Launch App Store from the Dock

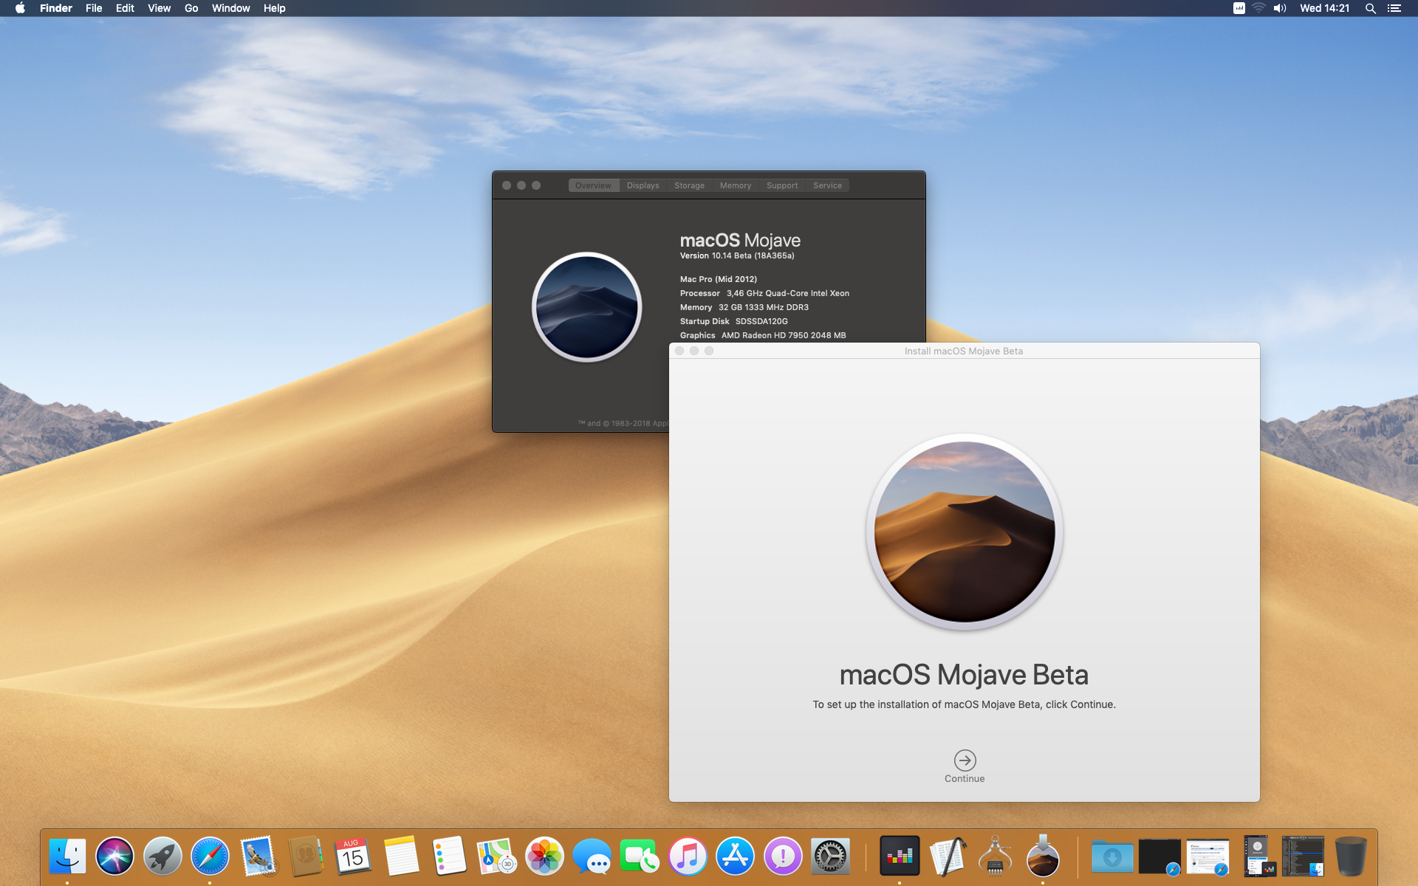(735, 856)
